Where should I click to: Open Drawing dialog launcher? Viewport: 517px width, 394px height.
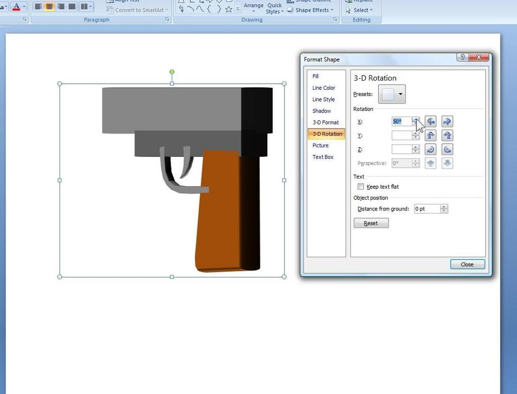335,20
